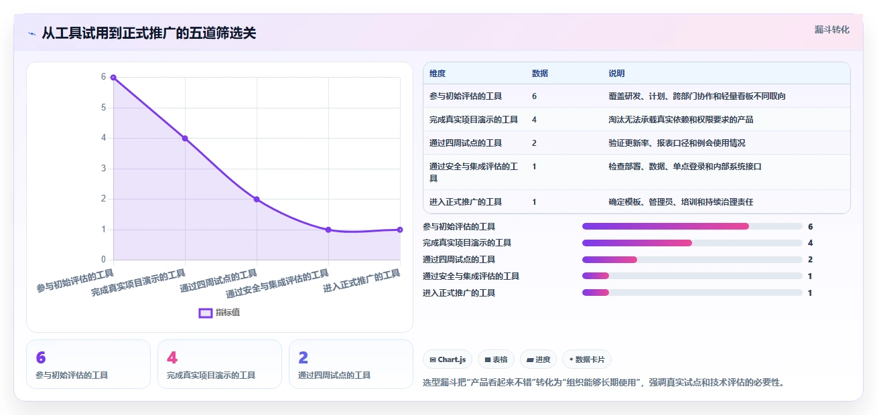The height and width of the screenshot is (415, 877).
Task: Click the 进度 tag
Action: tap(539, 359)
